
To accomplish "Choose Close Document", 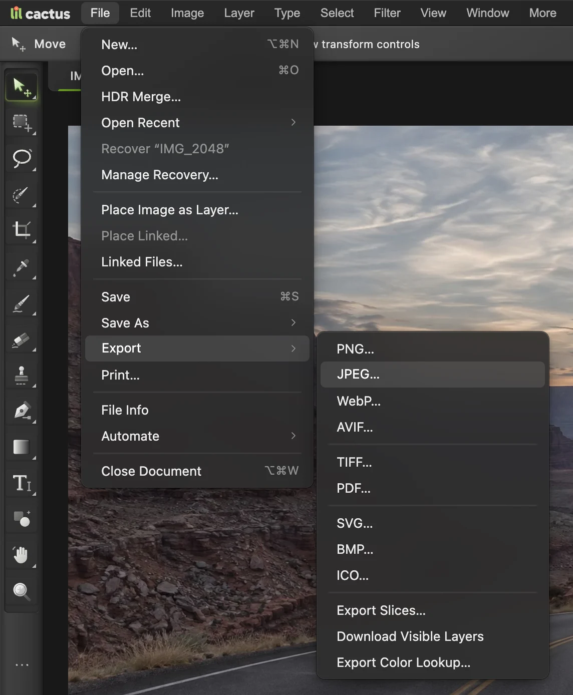I will (197, 471).
